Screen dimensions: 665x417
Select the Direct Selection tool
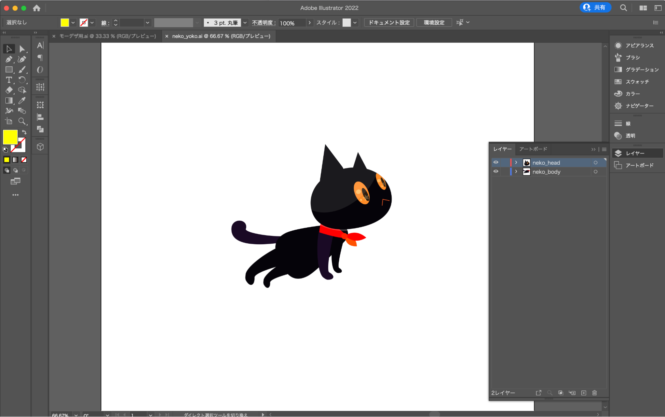(x=22, y=49)
